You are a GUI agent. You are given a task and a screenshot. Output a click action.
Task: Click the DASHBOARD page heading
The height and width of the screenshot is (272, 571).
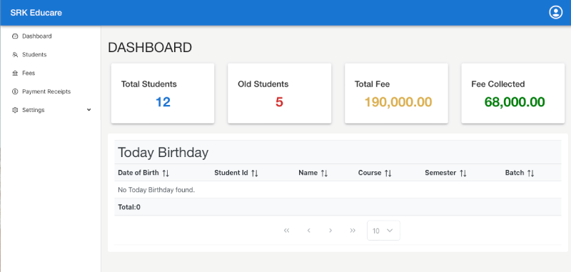coord(150,48)
